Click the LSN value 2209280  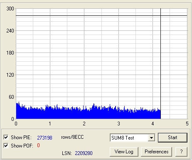(84, 153)
